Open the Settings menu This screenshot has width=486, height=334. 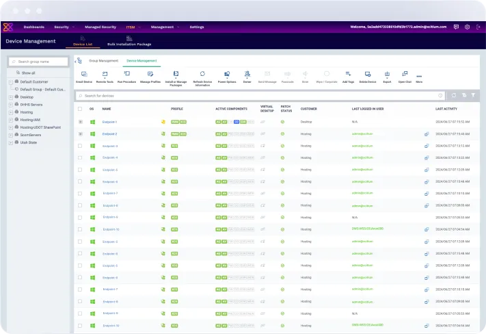pos(197,27)
